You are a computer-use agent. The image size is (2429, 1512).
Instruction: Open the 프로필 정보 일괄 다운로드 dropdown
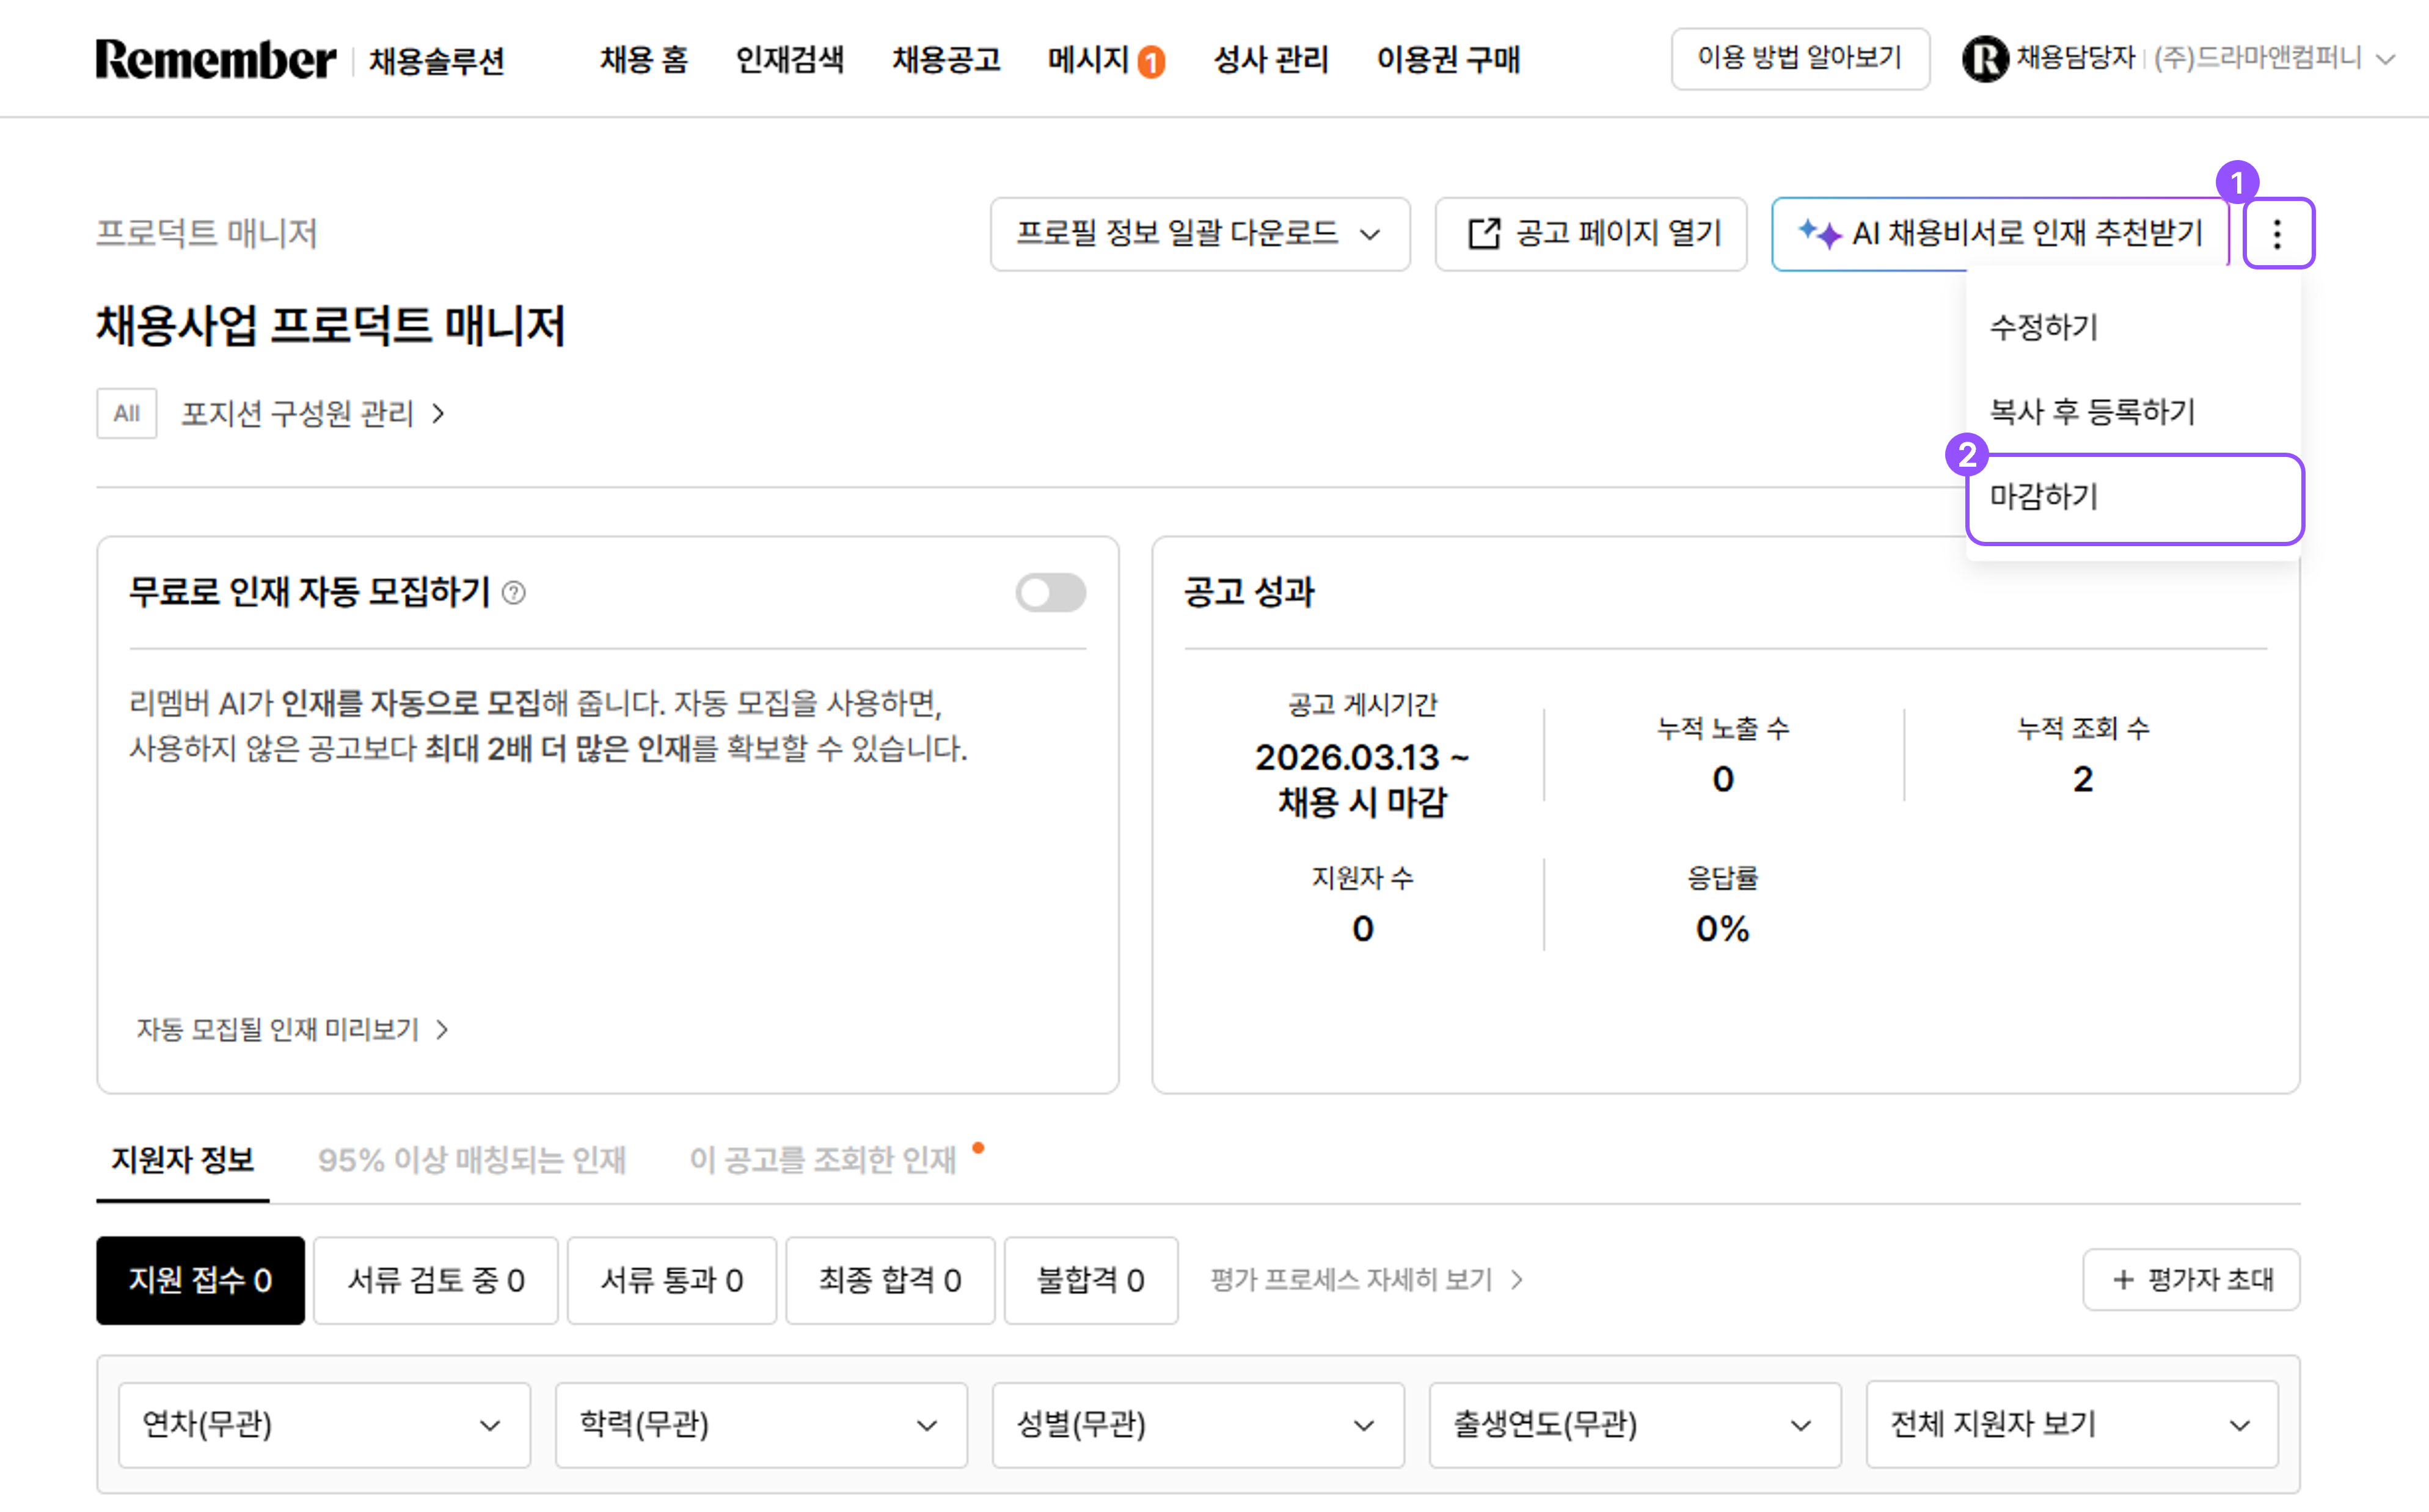pos(1199,234)
